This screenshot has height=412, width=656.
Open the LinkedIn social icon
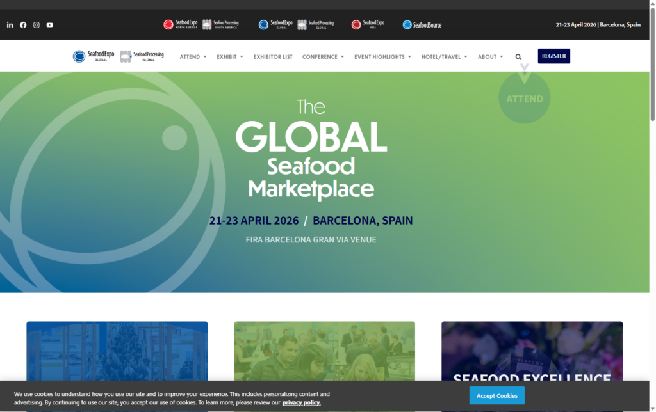[10, 24]
